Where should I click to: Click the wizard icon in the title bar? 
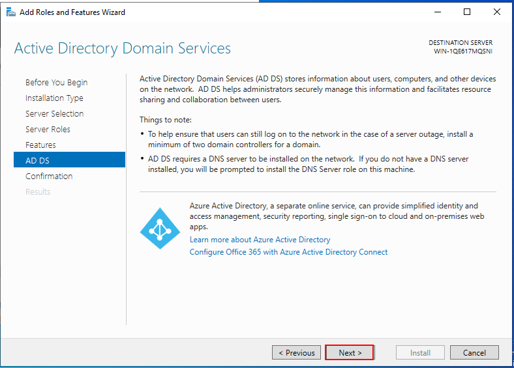click(x=11, y=12)
